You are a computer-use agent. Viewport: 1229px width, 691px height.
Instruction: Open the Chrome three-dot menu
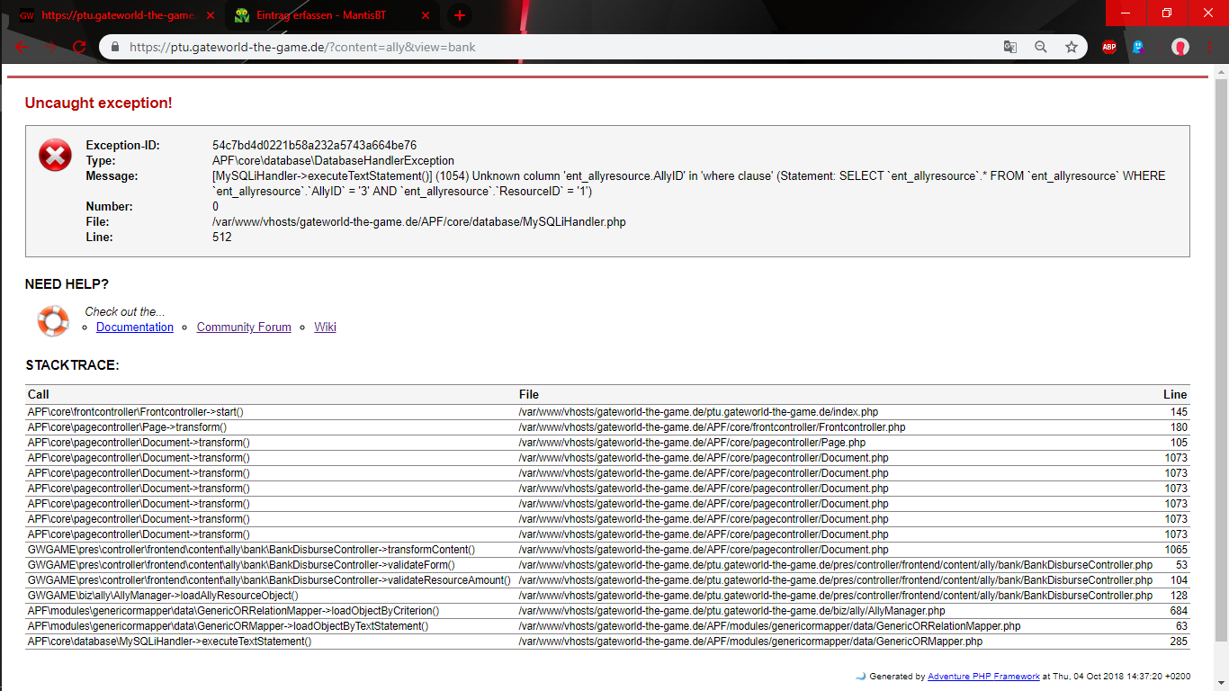click(x=1210, y=47)
